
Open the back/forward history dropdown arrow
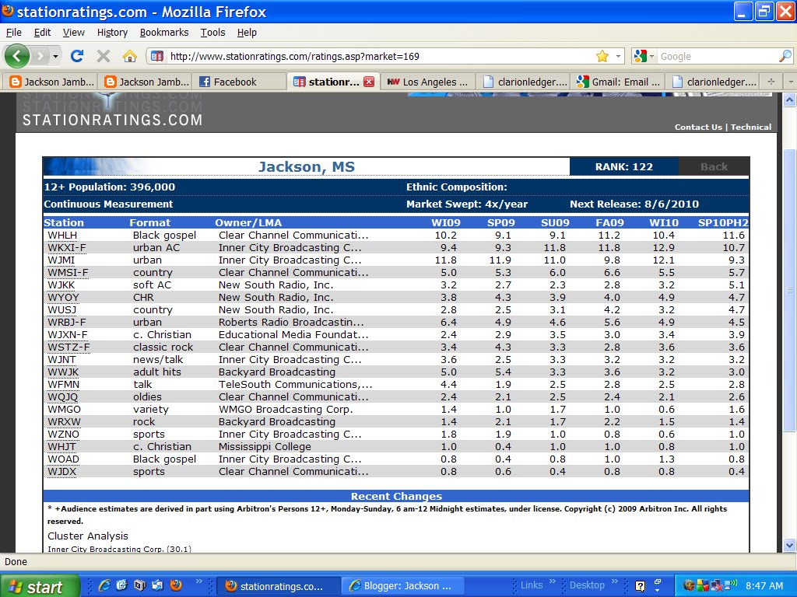click(55, 56)
